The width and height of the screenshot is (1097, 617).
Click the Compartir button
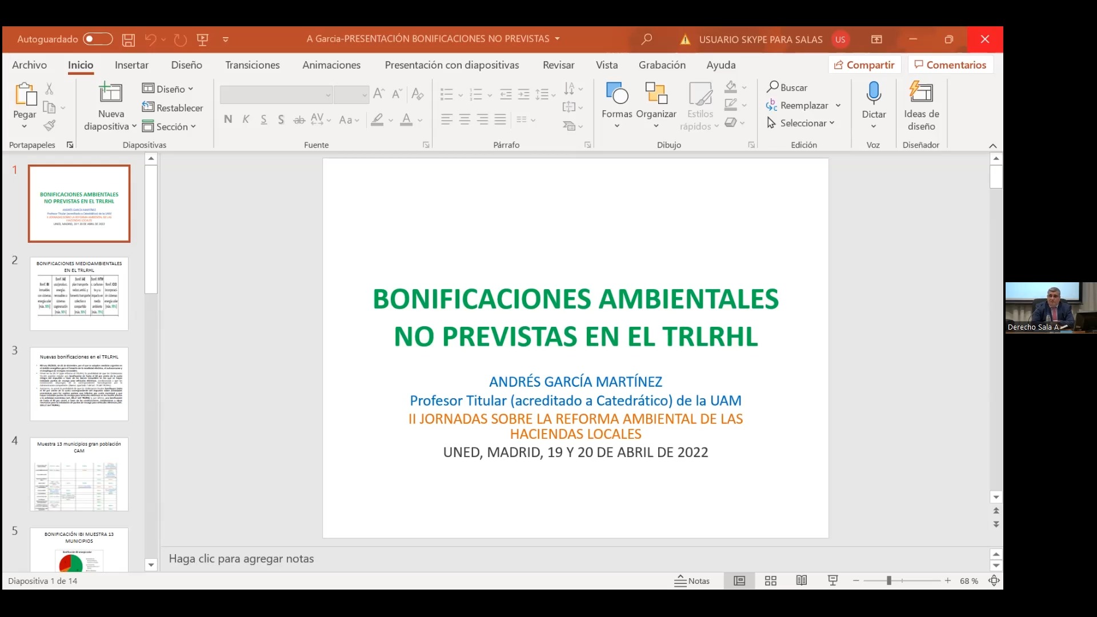pos(864,65)
